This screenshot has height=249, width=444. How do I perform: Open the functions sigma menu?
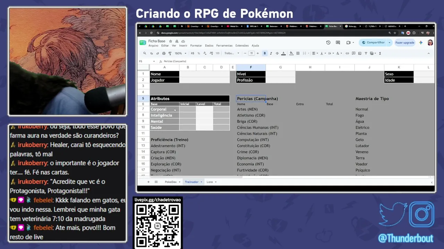[x=380, y=53]
